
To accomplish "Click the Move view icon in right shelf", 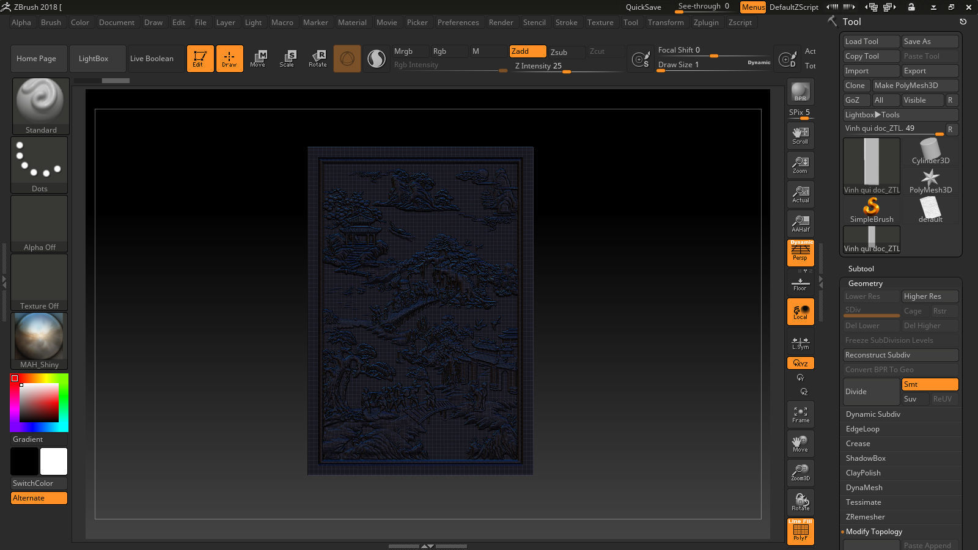I will (800, 444).
